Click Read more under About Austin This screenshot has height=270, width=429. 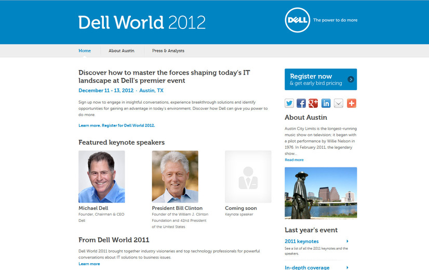[x=294, y=160]
